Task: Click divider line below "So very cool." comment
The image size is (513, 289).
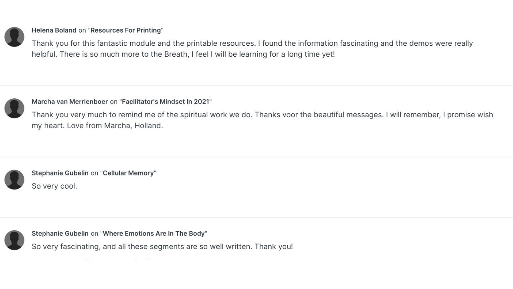Action: 256,218
